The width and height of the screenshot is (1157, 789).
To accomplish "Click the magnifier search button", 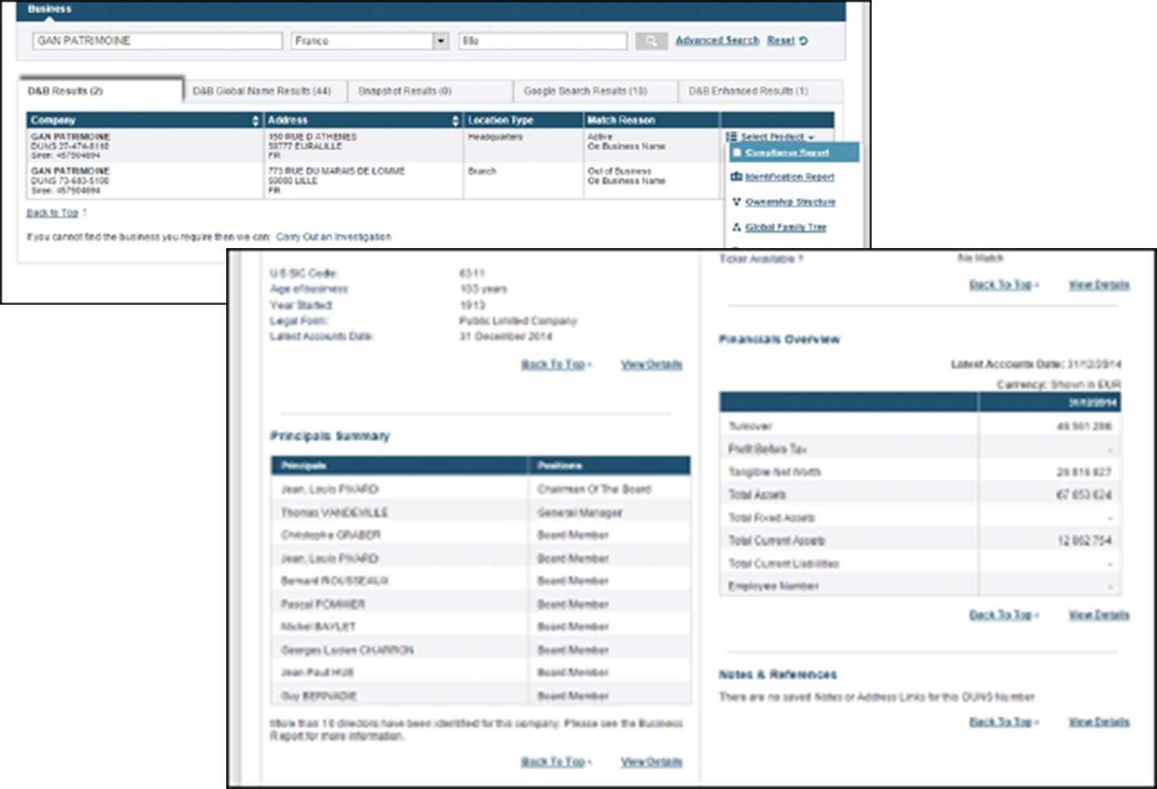I will (x=651, y=41).
